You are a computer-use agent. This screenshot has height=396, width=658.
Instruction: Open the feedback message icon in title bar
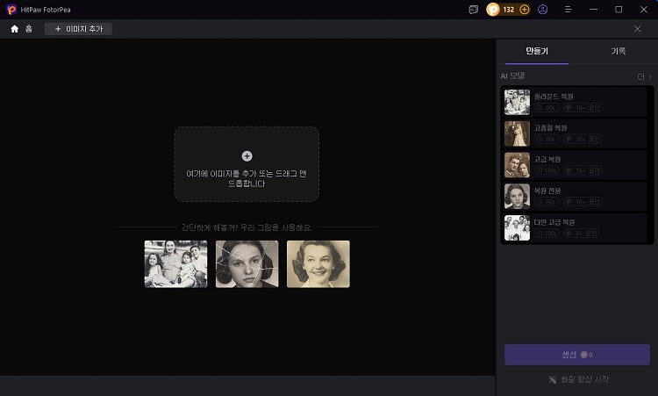coord(474,10)
